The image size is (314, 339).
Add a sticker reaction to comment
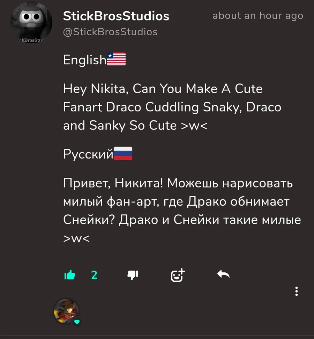tap(178, 275)
